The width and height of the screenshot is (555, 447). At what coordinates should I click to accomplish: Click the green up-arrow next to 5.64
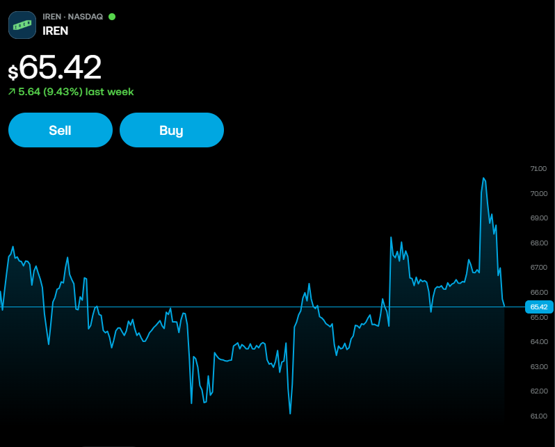pos(12,92)
